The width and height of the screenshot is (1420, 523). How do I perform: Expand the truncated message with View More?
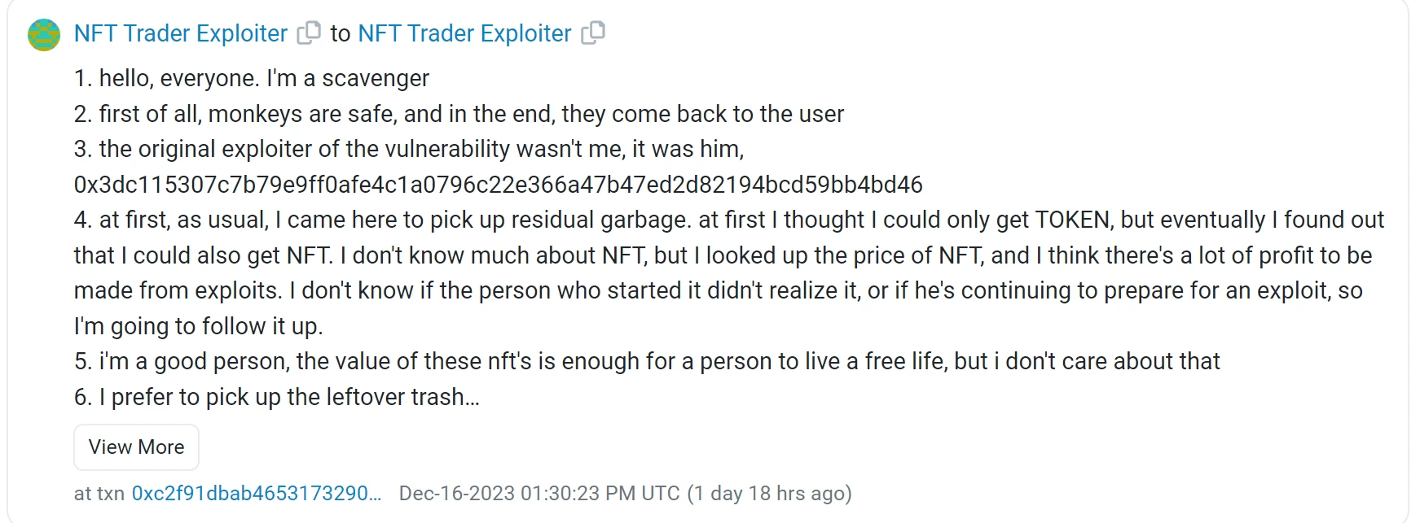pos(135,447)
